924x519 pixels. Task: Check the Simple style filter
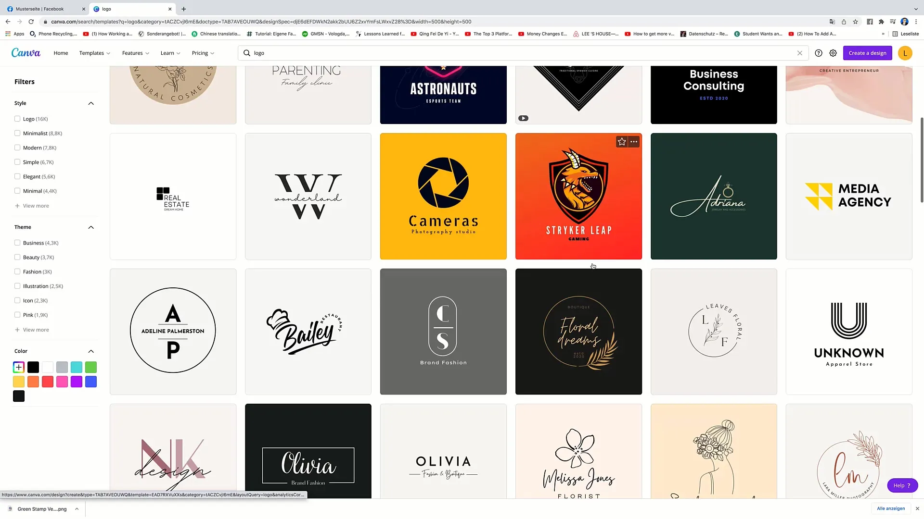pyautogui.click(x=17, y=162)
